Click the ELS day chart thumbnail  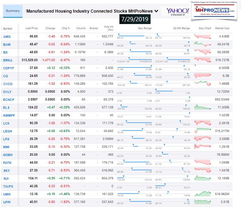click(203, 107)
